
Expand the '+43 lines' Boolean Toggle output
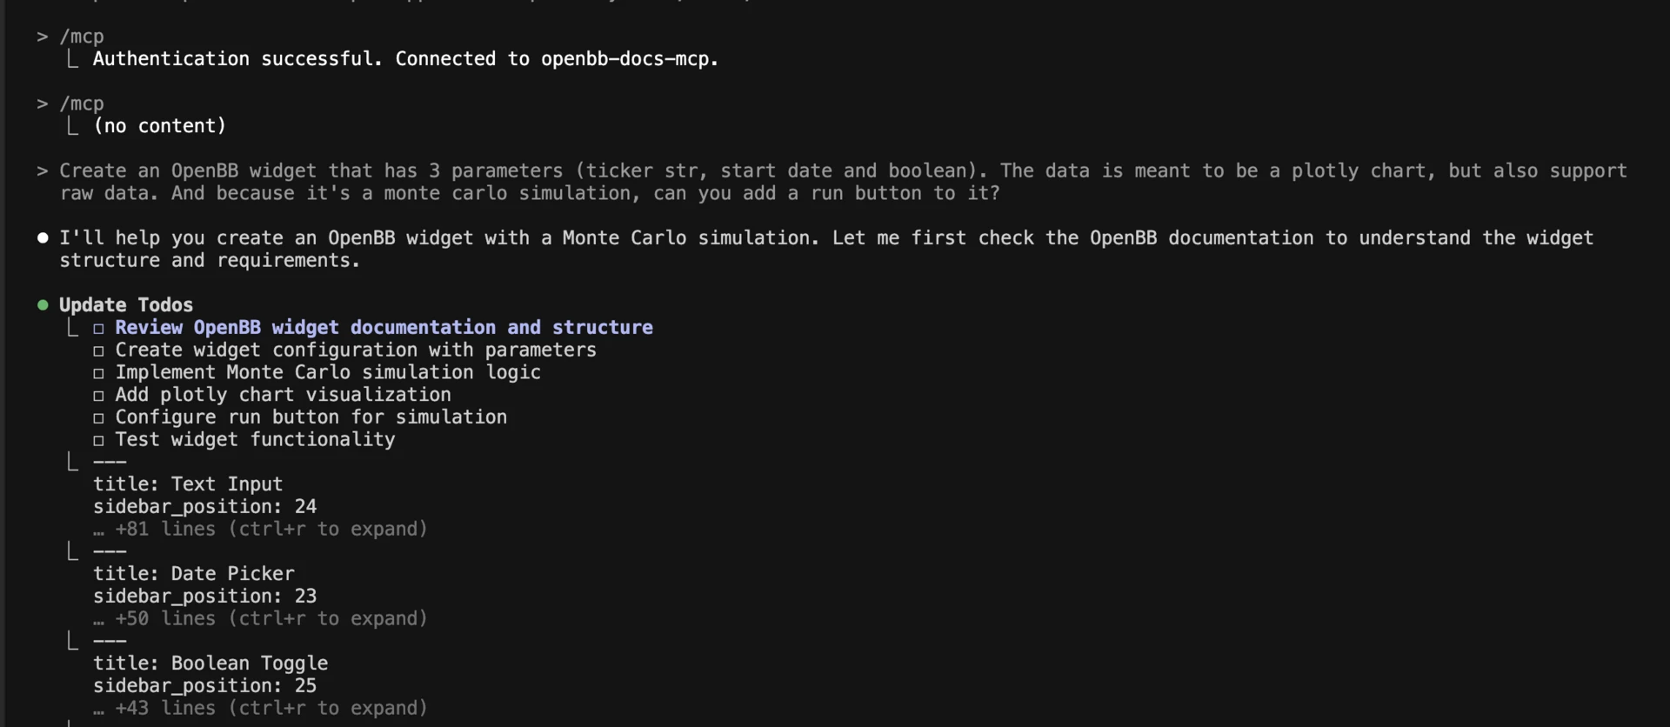(x=271, y=709)
